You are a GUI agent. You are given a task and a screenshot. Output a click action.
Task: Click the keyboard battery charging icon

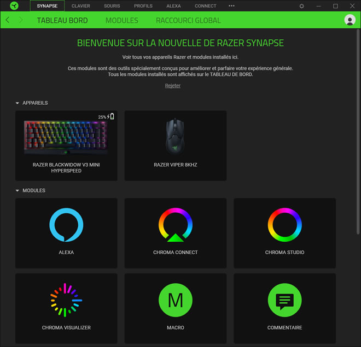110,116
